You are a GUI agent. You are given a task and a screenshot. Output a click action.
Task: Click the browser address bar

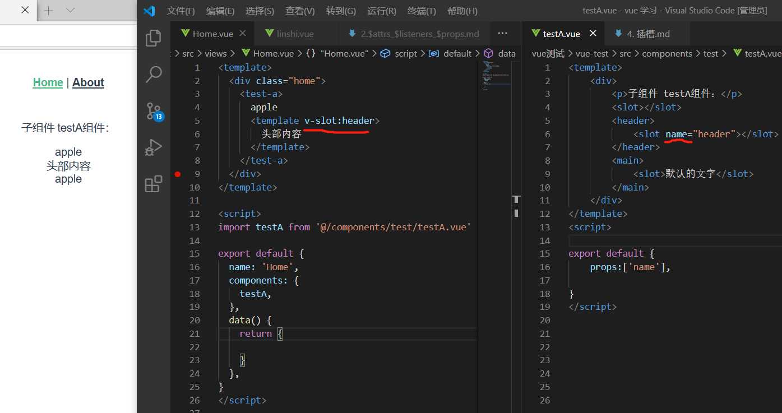68,36
